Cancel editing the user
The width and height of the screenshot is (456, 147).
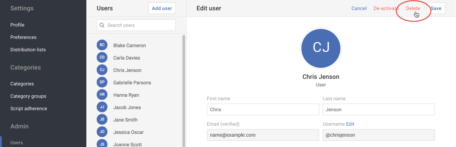point(359,8)
